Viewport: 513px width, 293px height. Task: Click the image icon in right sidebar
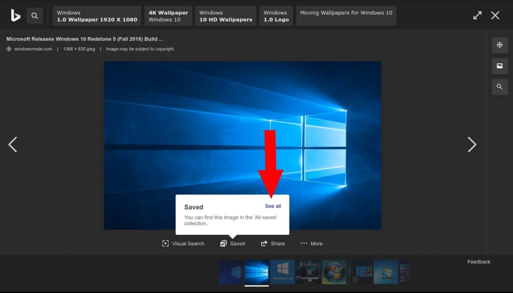point(499,66)
